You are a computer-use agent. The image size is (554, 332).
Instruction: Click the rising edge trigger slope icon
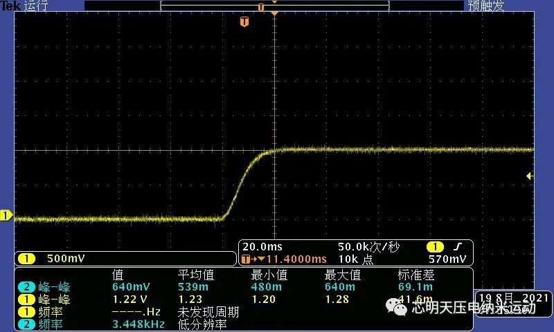pyautogui.click(x=458, y=246)
